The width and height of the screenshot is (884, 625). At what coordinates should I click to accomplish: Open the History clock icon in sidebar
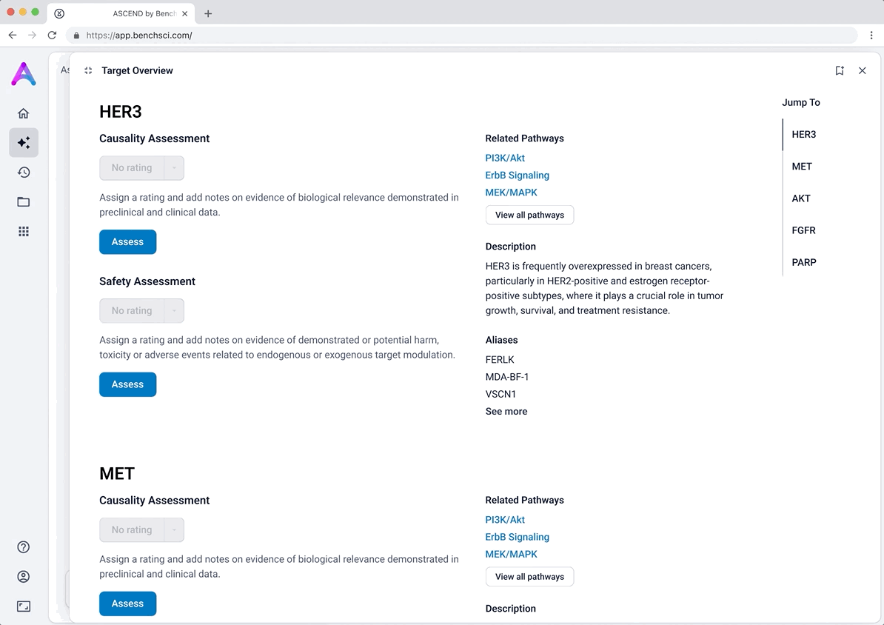tap(23, 173)
